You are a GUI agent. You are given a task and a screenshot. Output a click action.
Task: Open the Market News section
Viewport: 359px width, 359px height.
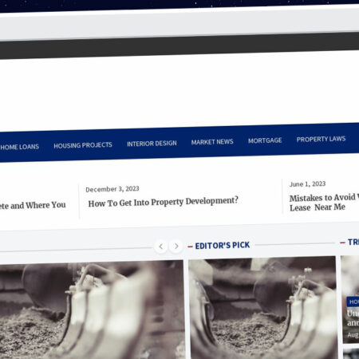(x=212, y=142)
